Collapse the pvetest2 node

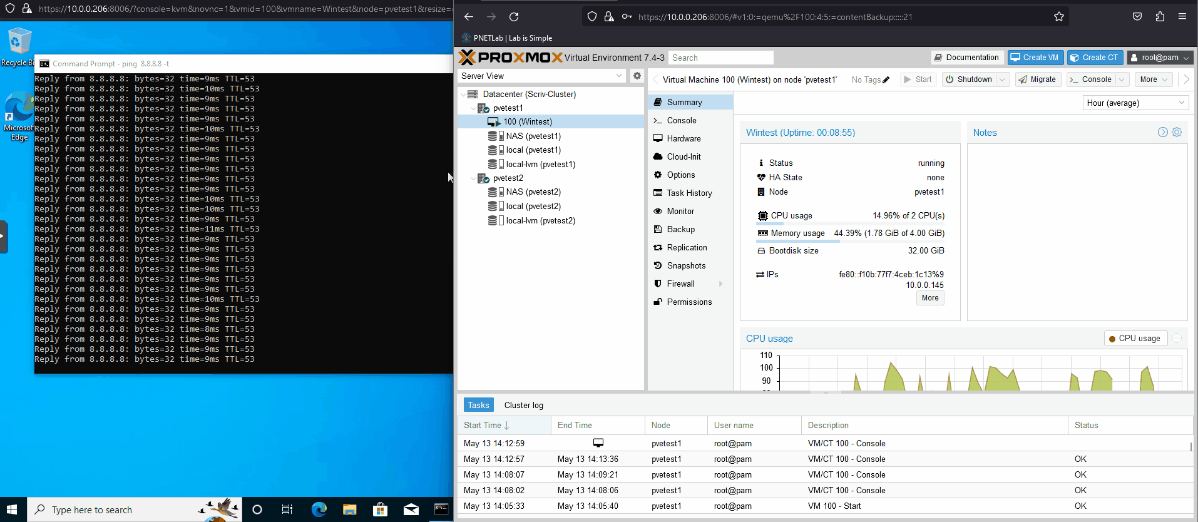[x=474, y=178]
